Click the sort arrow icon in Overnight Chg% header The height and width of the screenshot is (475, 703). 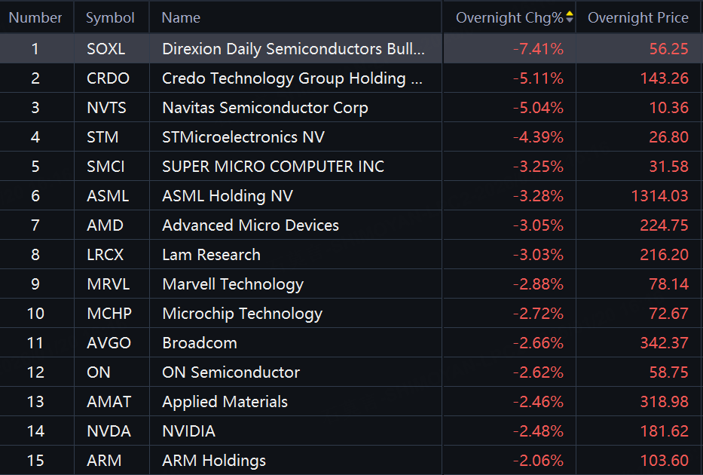(x=570, y=17)
